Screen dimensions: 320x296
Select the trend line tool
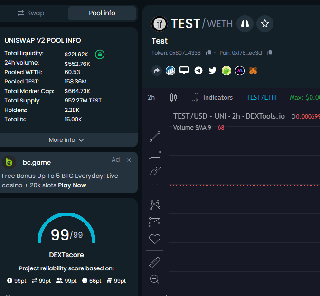155,137
